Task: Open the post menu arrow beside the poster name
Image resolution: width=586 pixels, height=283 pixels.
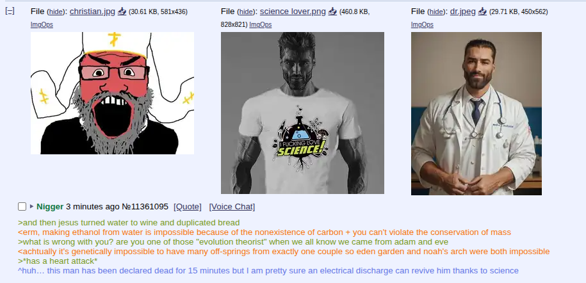Action: pos(32,206)
